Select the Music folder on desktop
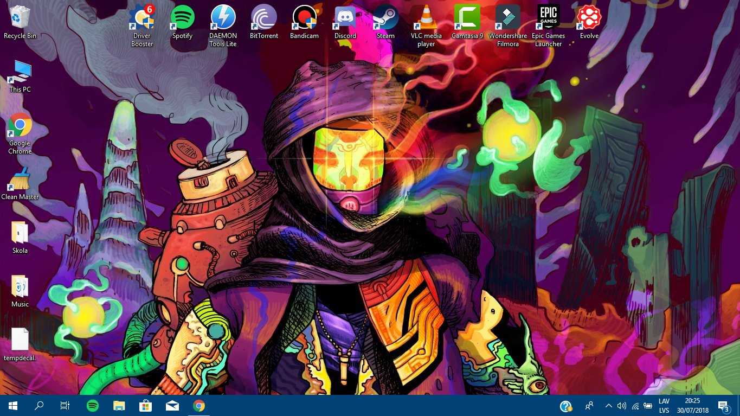Viewport: 740px width, 416px height. click(20, 291)
